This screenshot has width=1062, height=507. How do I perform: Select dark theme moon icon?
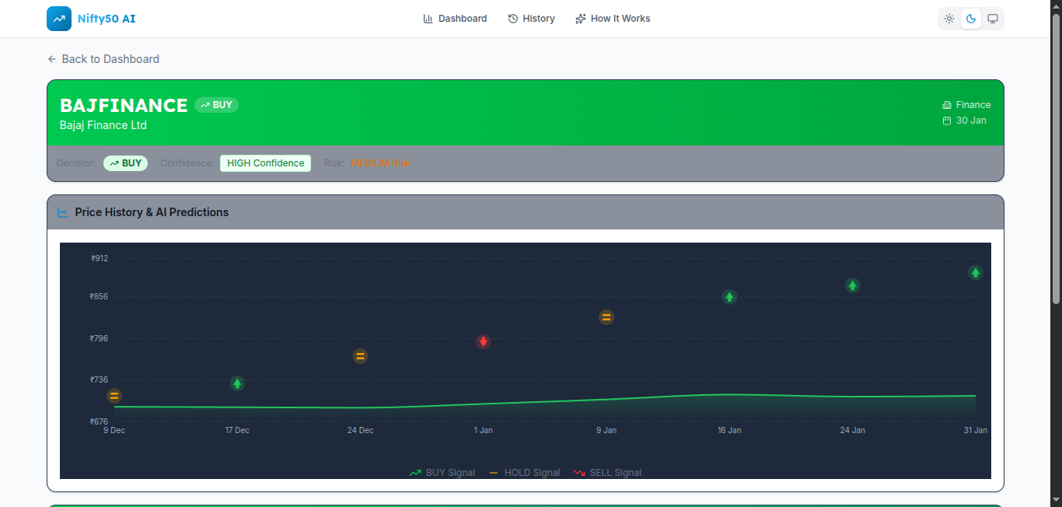(x=971, y=19)
